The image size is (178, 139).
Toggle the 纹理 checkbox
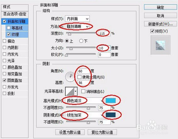[8, 34]
